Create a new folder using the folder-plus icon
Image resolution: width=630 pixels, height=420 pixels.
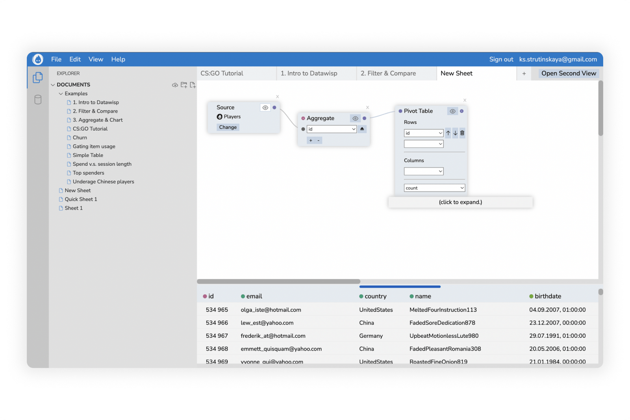click(x=183, y=85)
